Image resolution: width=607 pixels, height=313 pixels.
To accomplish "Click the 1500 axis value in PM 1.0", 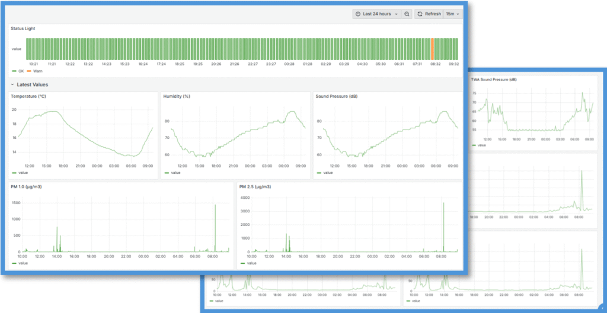I will (16, 203).
